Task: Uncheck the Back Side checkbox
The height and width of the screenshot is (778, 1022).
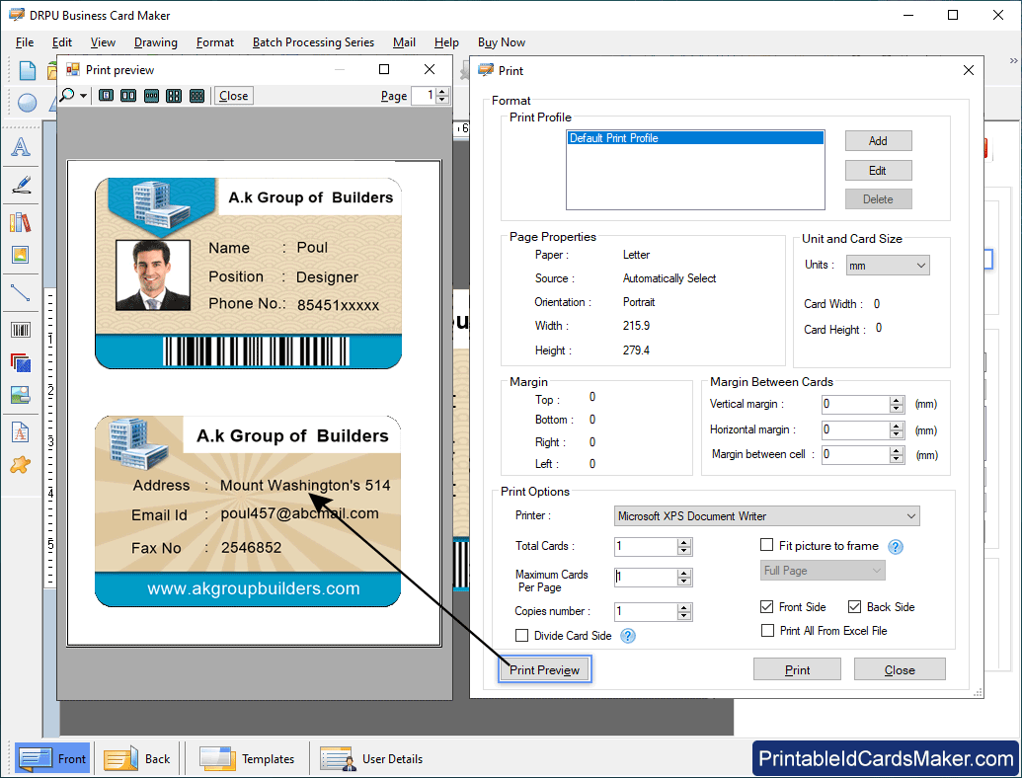Action: pos(854,606)
